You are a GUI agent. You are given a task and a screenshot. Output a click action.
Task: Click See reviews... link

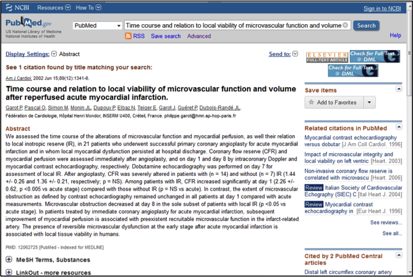coord(386,222)
